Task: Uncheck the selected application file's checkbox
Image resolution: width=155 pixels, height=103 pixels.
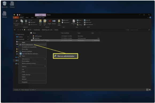Action: pyautogui.click(x=32, y=40)
